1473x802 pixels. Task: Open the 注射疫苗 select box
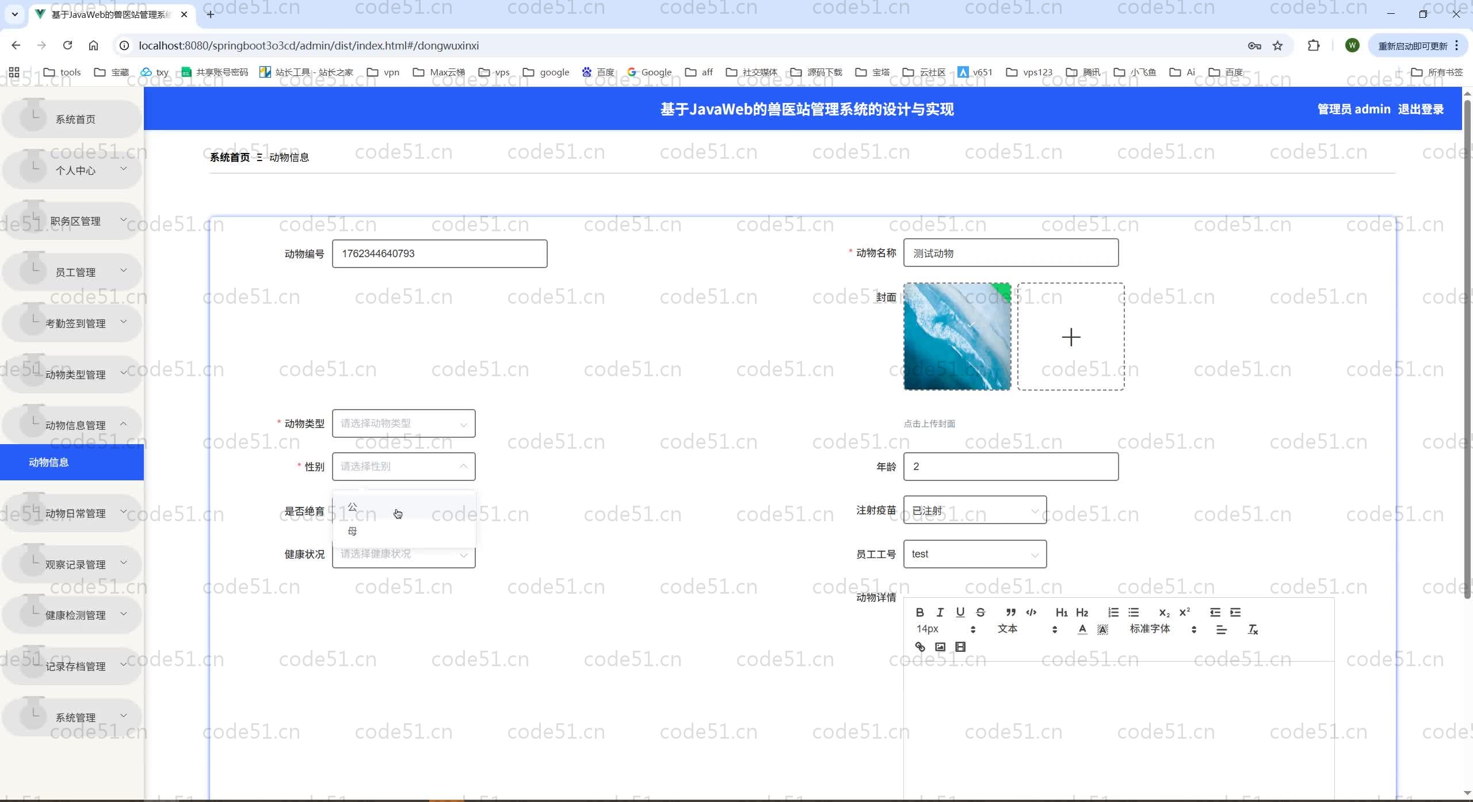click(x=975, y=510)
